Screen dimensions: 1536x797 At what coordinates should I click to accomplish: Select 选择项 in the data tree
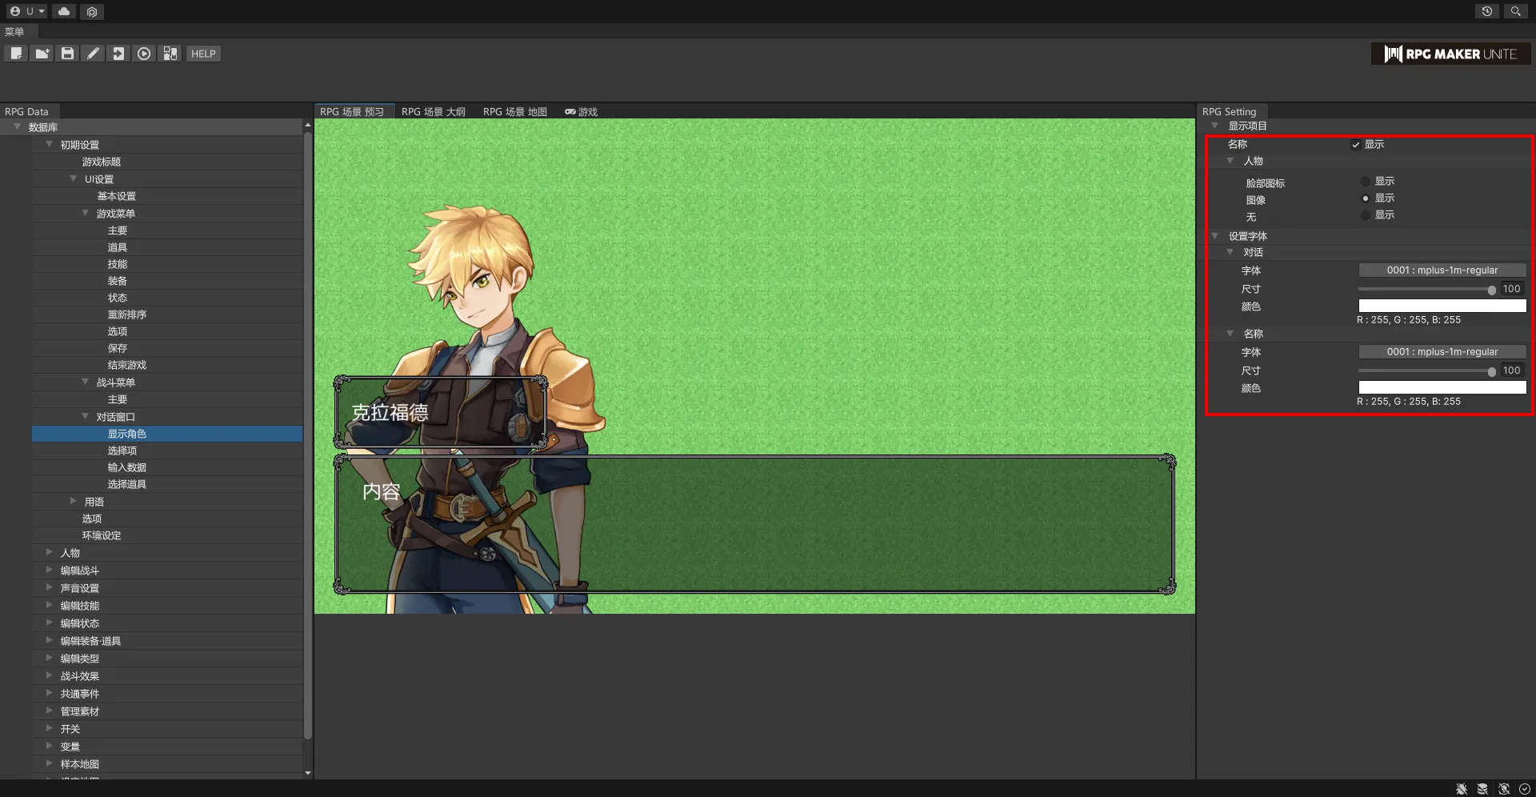pos(122,451)
